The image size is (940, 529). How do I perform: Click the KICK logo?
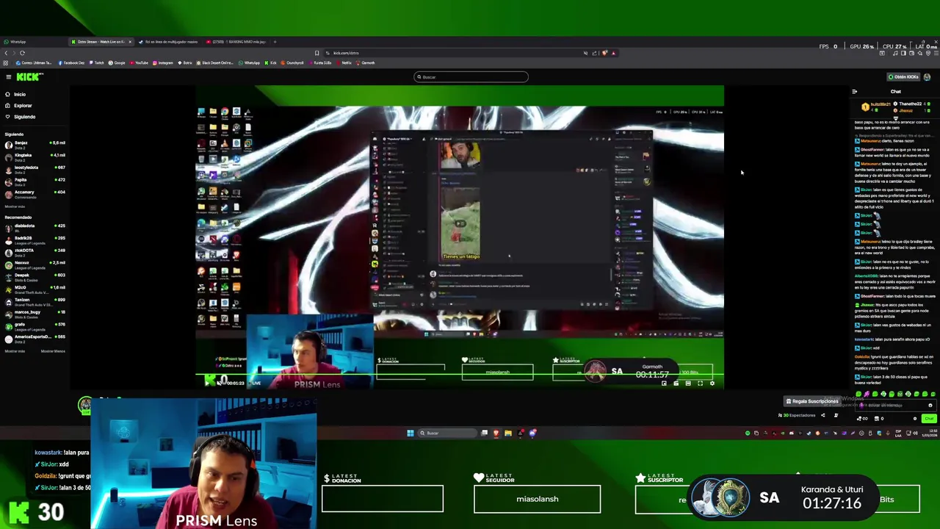tap(30, 76)
